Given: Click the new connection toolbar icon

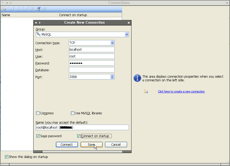Looking at the screenshot, I should [x=4, y=9].
